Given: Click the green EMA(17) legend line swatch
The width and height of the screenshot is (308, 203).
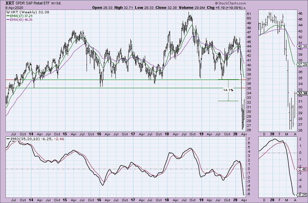Looking at the screenshot, I should click(x=8, y=16).
